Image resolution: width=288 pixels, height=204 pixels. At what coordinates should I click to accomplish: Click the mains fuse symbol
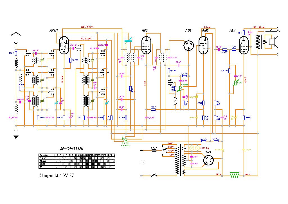154,150
